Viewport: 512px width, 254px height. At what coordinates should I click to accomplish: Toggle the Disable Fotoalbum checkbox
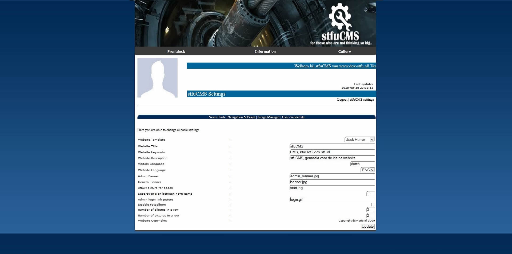coord(373,205)
